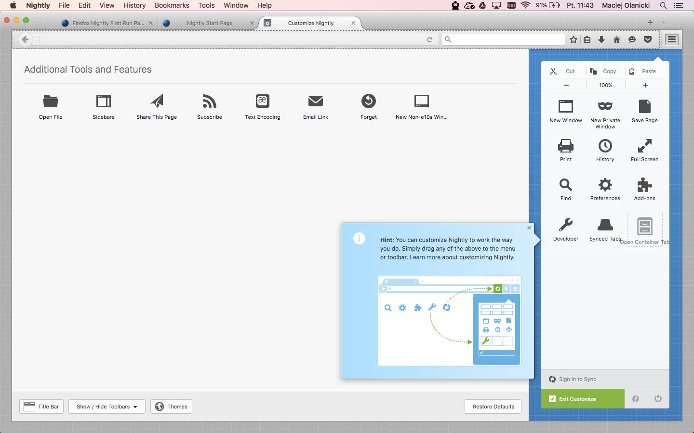The image size is (694, 433).
Task: Click the Forget icon
Action: 369,101
